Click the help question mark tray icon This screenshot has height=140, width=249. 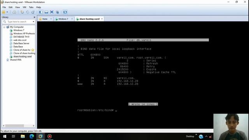pyautogui.click(x=201, y=136)
